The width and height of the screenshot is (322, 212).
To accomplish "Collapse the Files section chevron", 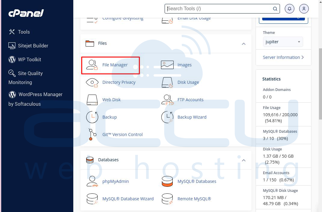I will [x=244, y=44].
